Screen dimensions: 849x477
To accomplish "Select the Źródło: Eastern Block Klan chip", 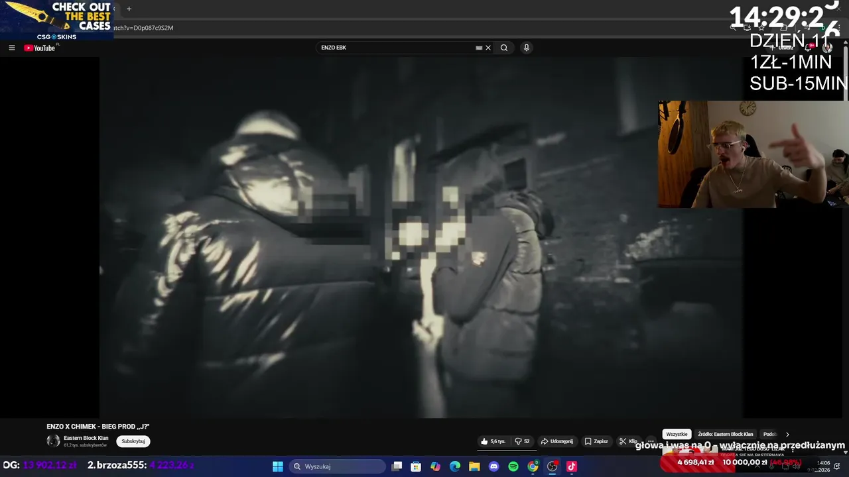I will [726, 435].
